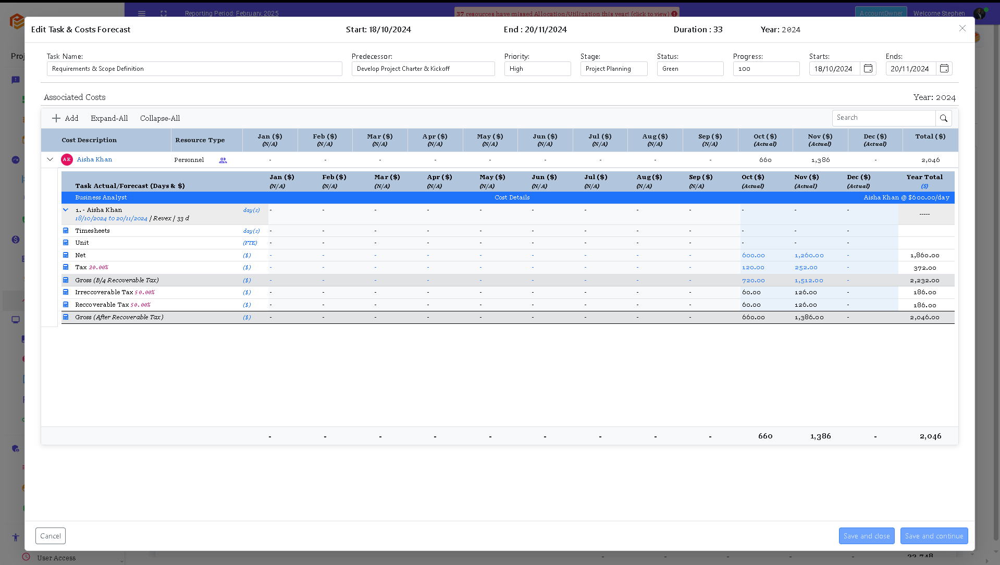
Task: Click the Oct Gross value 720.00
Action: click(x=754, y=280)
